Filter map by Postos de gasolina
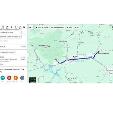 [x=42, y=27]
